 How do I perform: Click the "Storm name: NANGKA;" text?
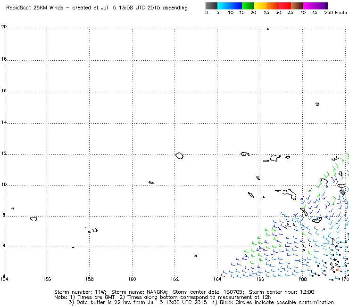point(140,292)
